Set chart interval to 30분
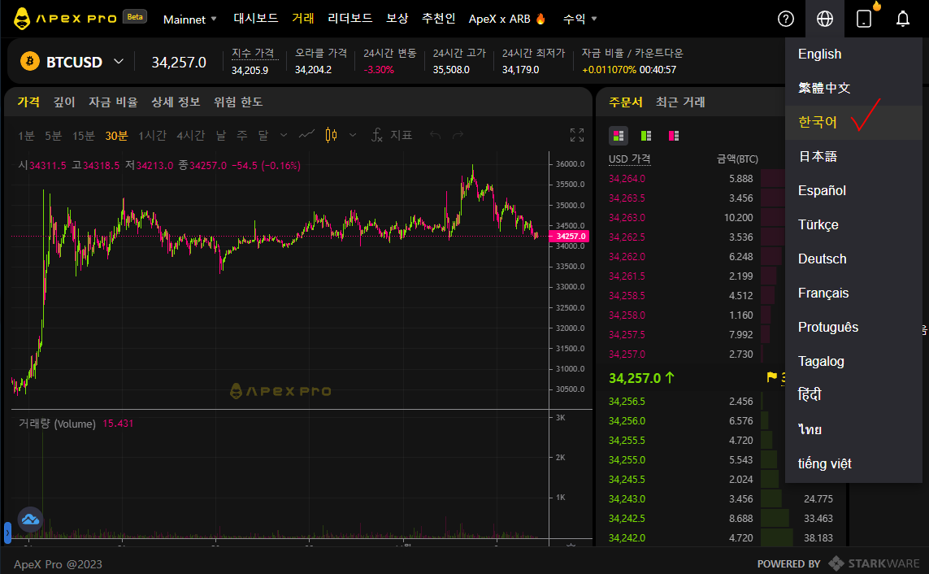 117,136
